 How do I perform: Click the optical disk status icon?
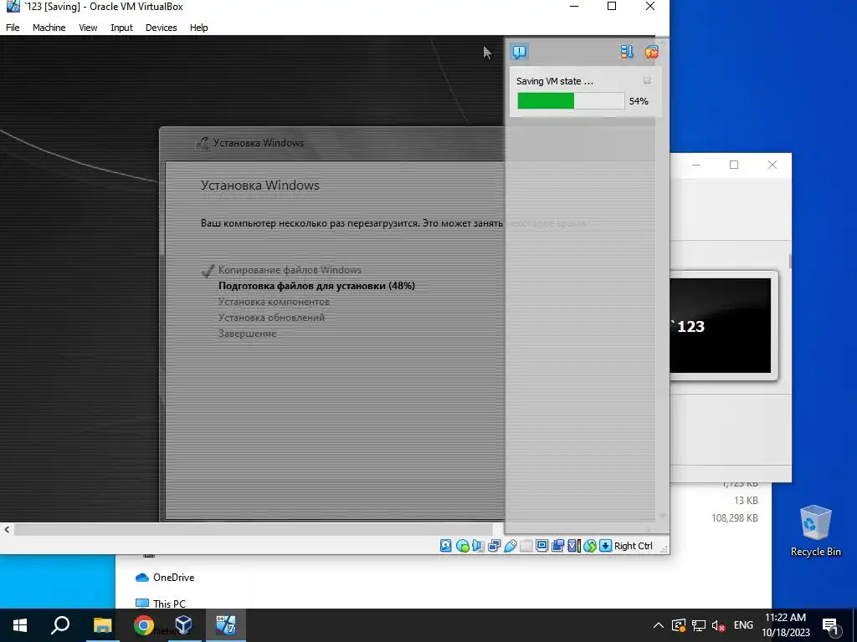tap(462, 546)
